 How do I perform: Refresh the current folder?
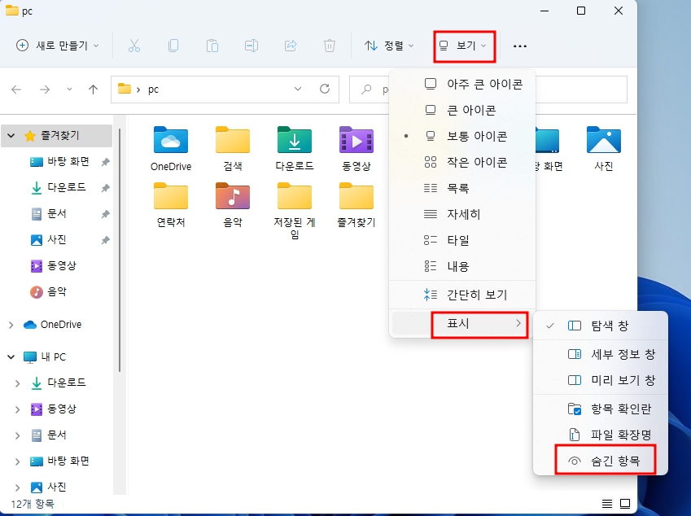click(325, 89)
